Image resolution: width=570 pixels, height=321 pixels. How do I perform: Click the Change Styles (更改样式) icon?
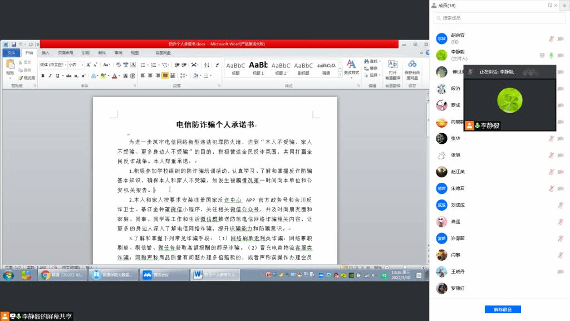point(351,68)
